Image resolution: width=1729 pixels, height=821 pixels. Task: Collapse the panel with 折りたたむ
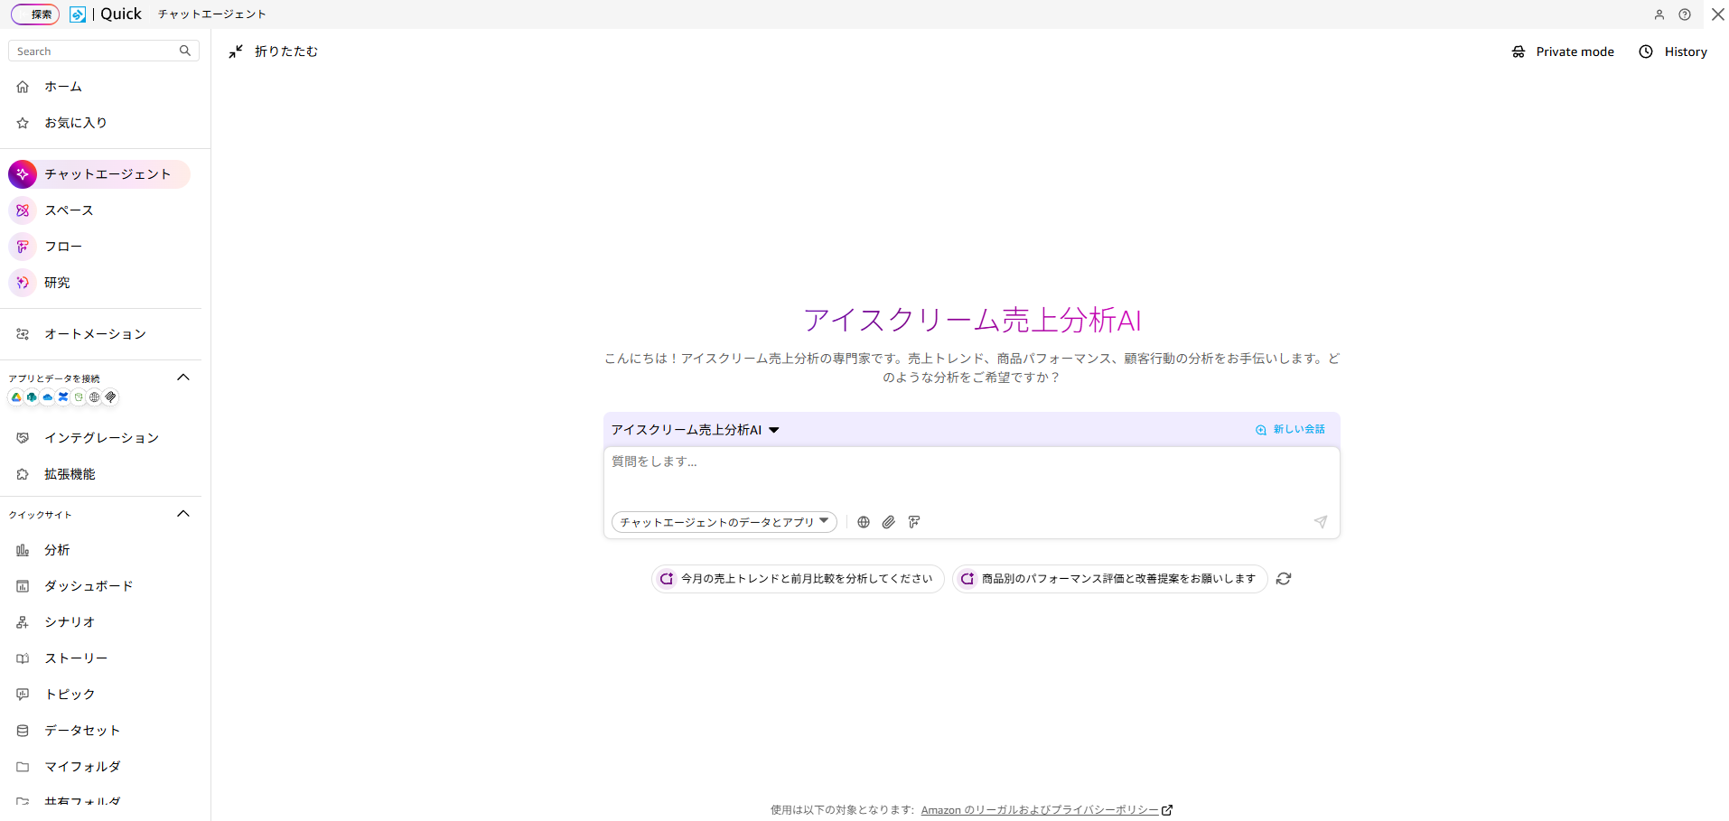tap(274, 51)
